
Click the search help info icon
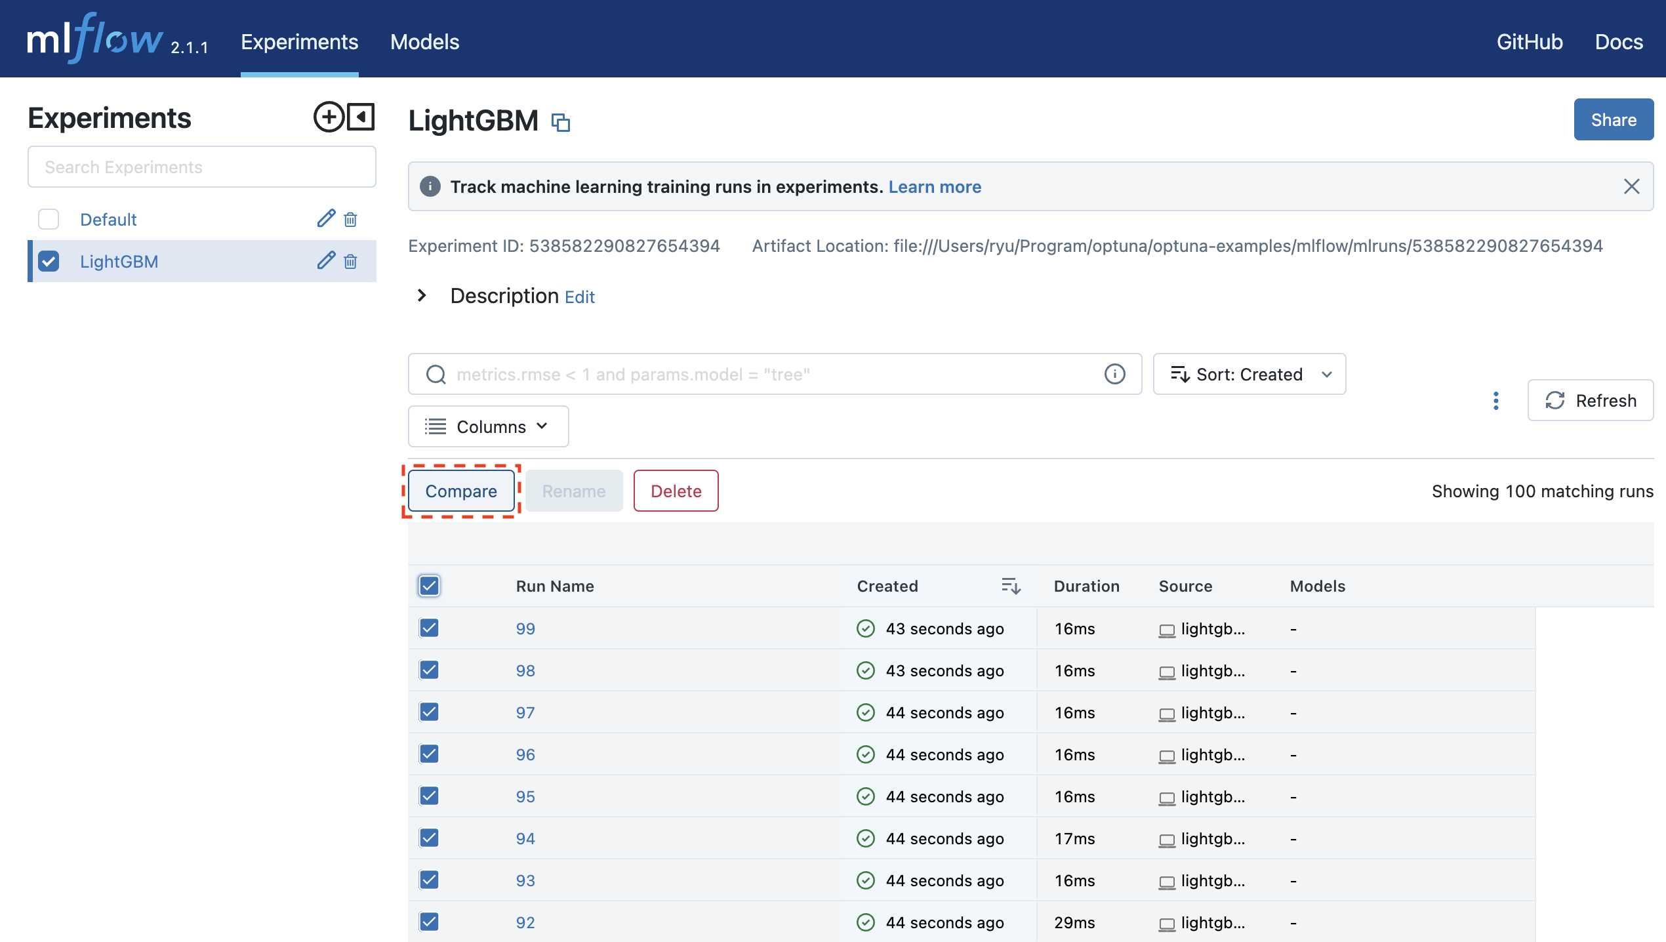tap(1115, 374)
